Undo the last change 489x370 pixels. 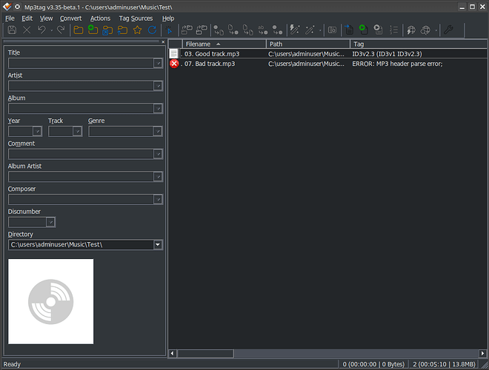(41, 30)
